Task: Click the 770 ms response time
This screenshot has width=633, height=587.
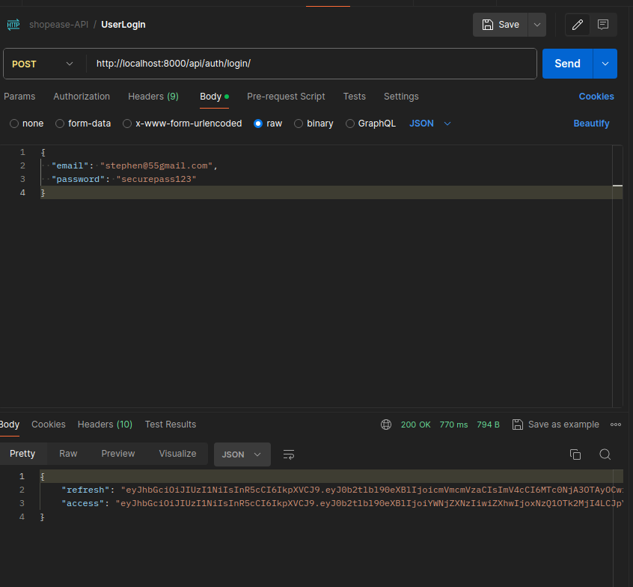Action: tap(453, 425)
